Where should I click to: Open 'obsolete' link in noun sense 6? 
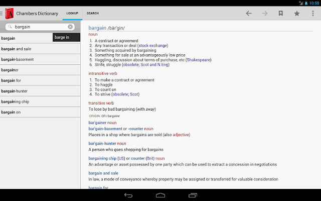(131, 65)
